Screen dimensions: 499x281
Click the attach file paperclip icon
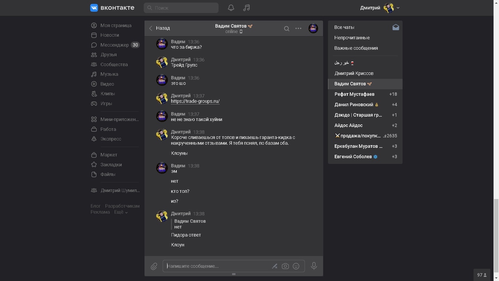pyautogui.click(x=154, y=266)
